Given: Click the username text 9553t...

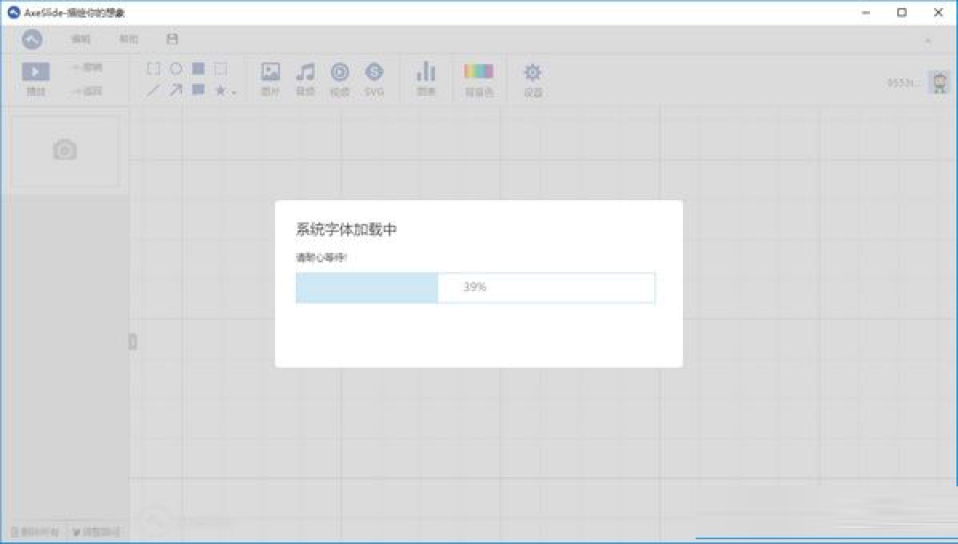Looking at the screenshot, I should click(x=904, y=82).
